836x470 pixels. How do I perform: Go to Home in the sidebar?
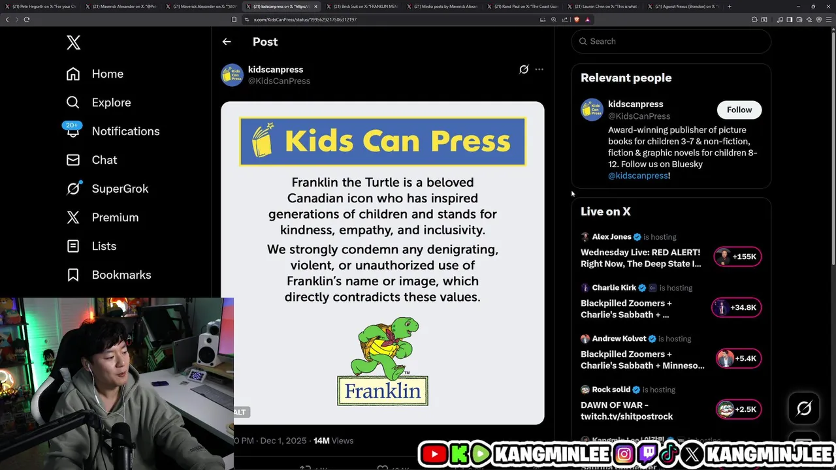(95, 74)
